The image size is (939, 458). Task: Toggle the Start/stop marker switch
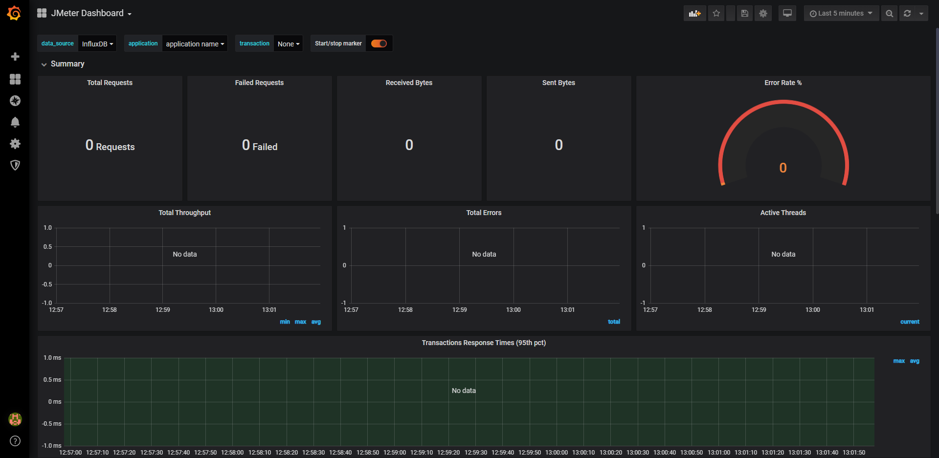379,44
